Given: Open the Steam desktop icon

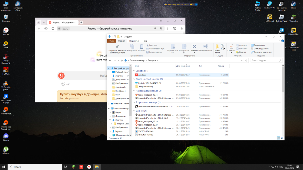Looking at the screenshot, I should [294, 5].
